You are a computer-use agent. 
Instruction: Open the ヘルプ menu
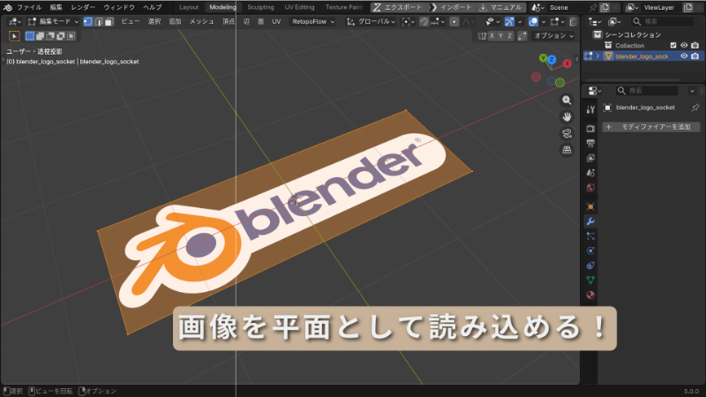point(152,7)
